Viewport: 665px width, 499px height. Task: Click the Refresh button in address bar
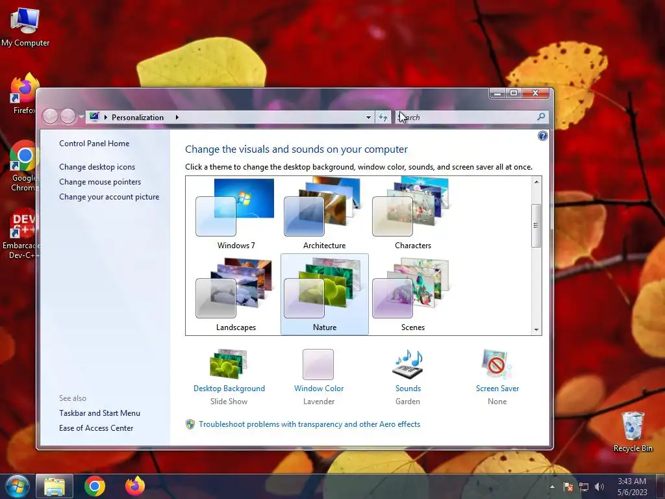(383, 118)
